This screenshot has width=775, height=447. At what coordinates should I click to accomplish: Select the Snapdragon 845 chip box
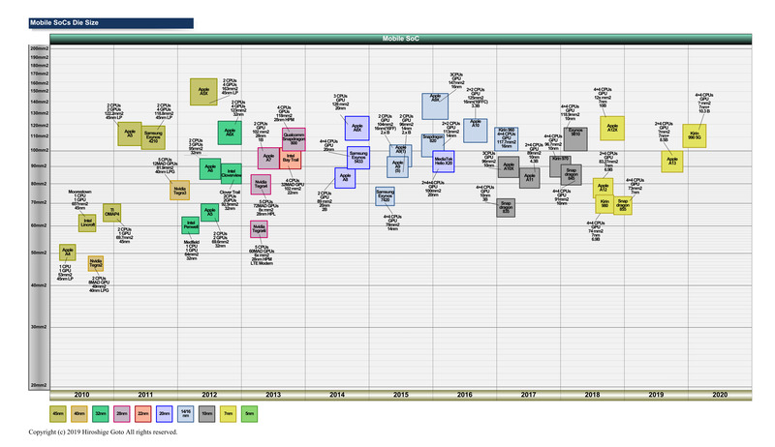[572, 175]
